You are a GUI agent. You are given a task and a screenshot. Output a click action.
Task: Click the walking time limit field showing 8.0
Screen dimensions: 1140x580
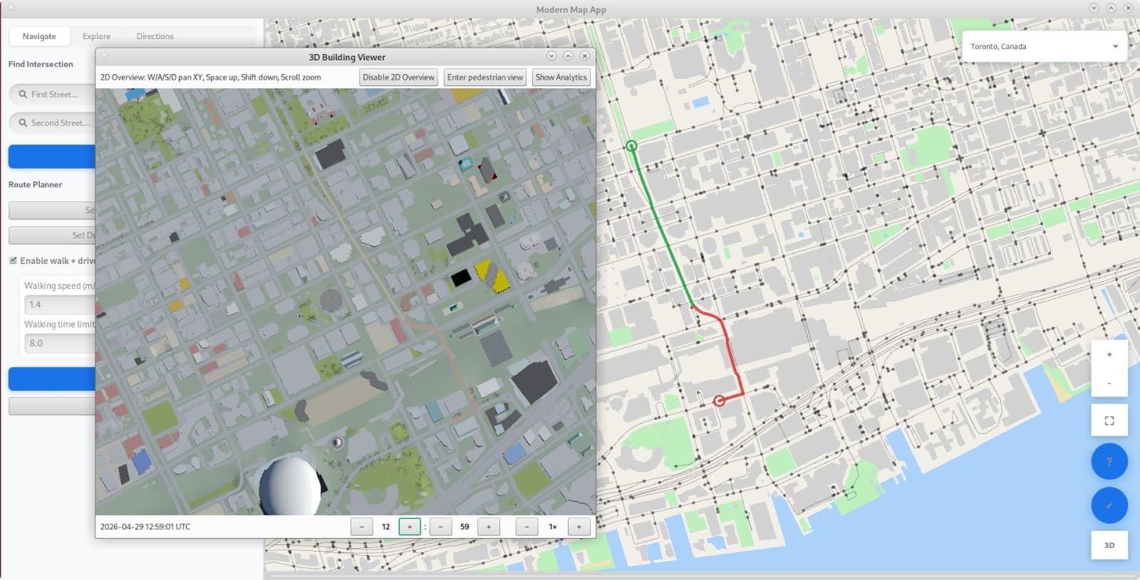coord(60,343)
